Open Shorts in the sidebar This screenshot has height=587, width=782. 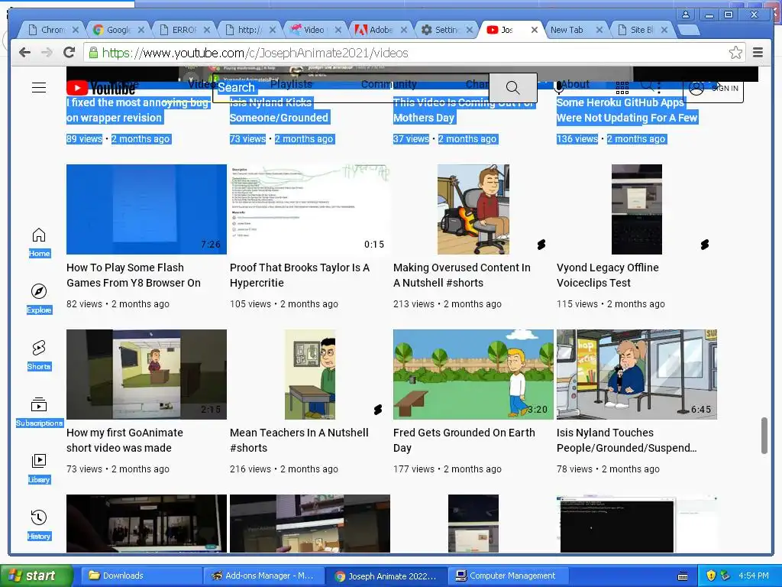pos(39,355)
